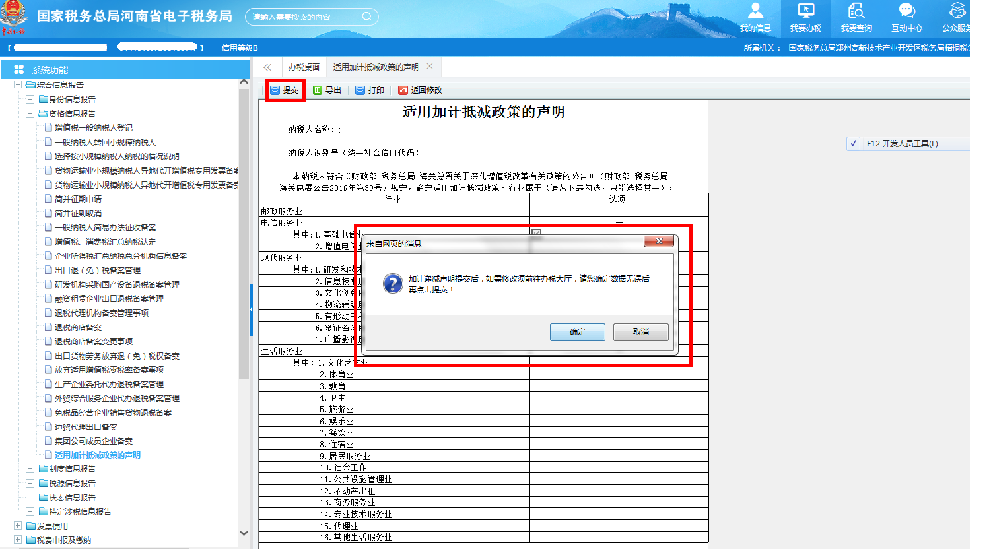Collapse the 资格信息报告 folder
The width and height of the screenshot is (989, 549).
30,113
